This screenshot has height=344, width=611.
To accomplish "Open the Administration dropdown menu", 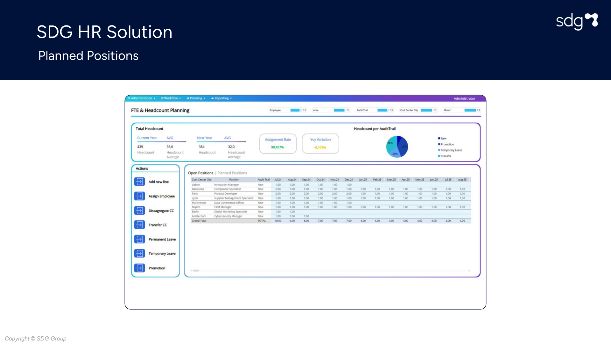I will 142,98.
